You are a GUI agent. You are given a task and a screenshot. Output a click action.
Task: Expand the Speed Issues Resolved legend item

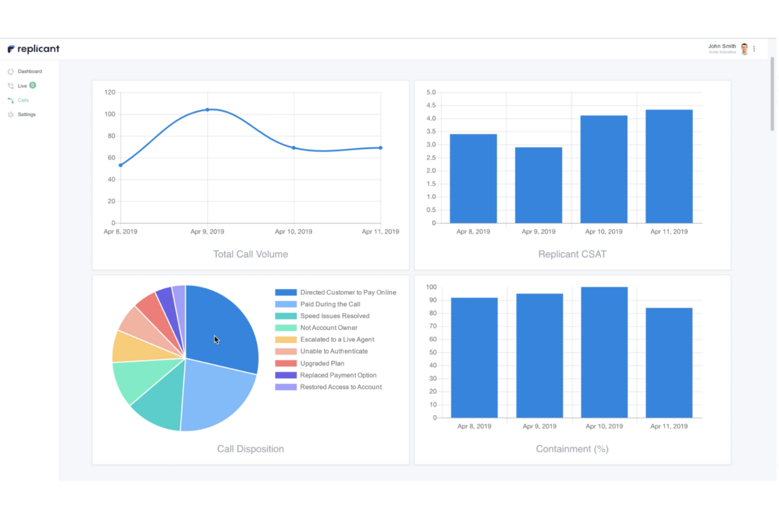tap(335, 316)
